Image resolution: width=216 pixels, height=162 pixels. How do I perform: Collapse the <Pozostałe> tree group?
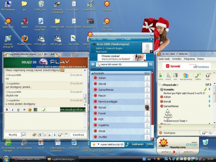tap(159, 85)
